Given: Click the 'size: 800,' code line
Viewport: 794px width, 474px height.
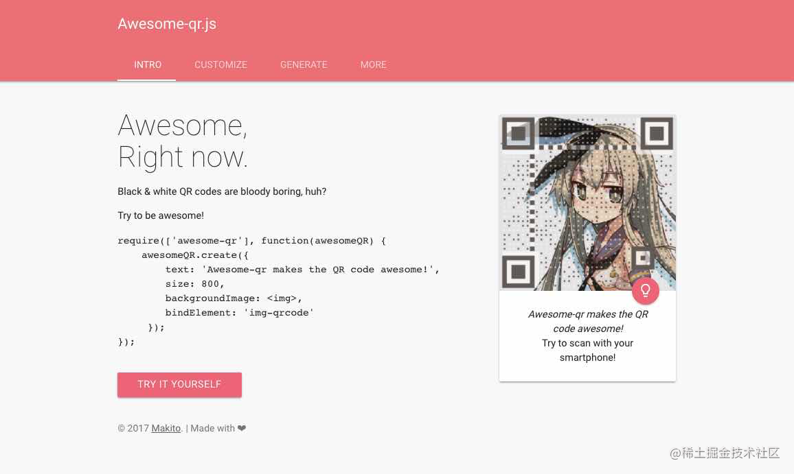Looking at the screenshot, I should point(194,284).
